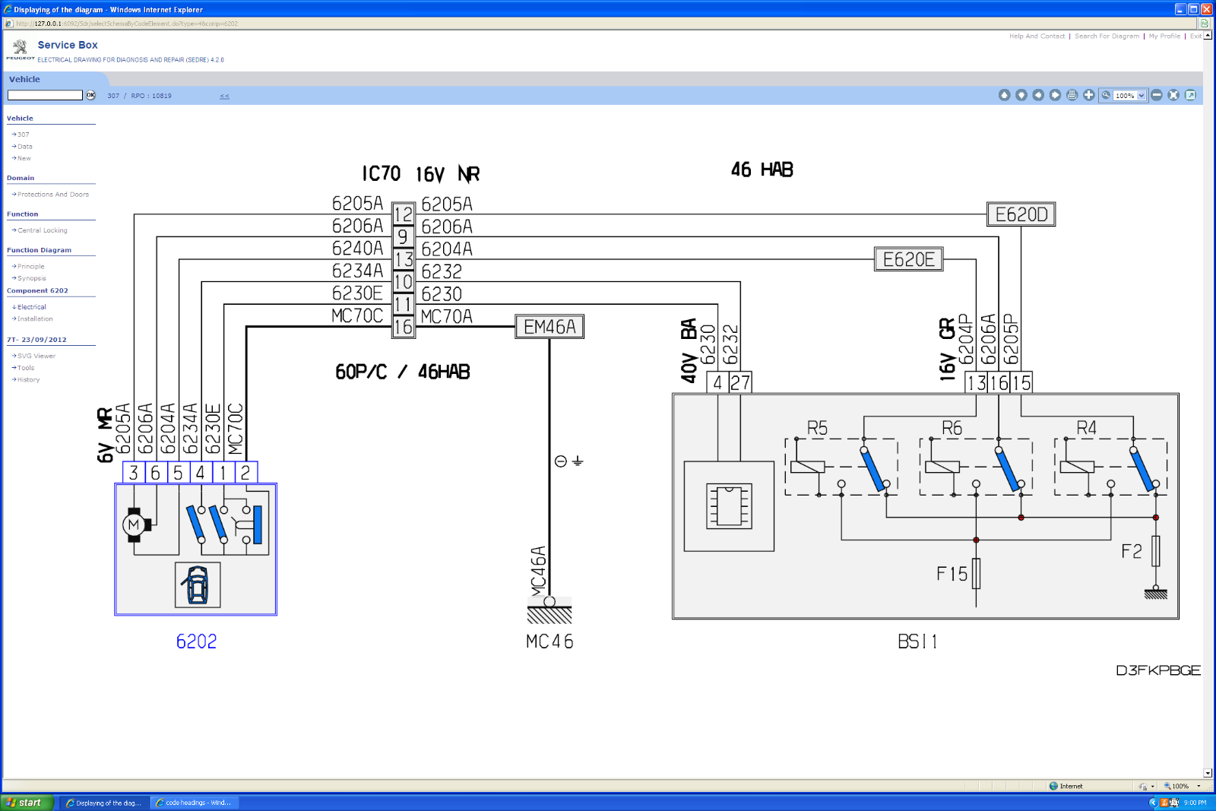The height and width of the screenshot is (811, 1216).
Task: Open Help And Contact
Action: (x=1037, y=36)
